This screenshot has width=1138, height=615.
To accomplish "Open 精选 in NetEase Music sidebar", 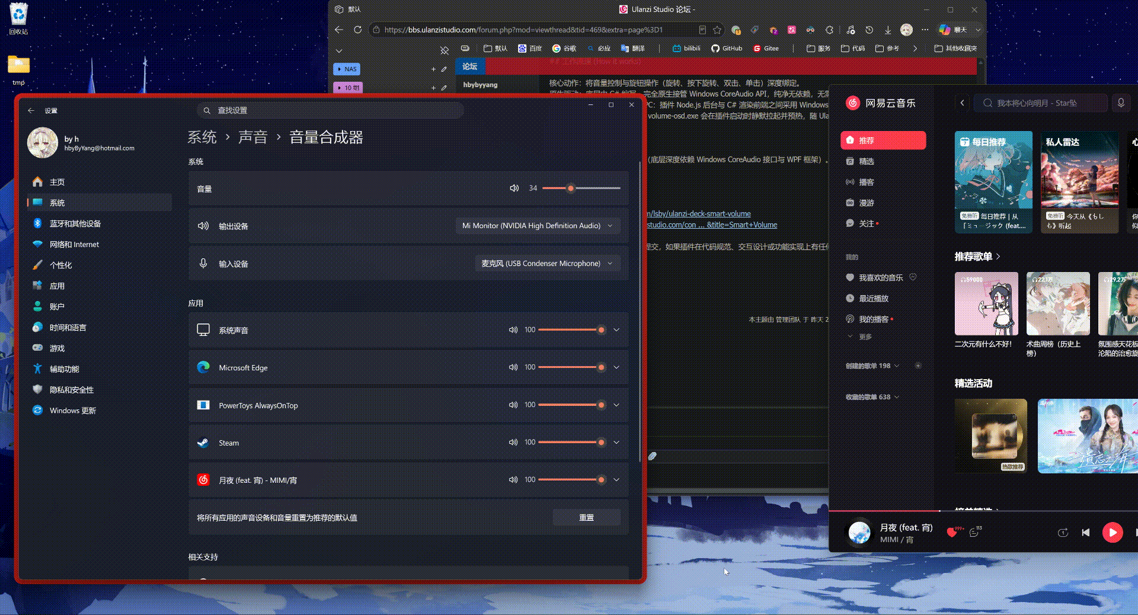I will click(x=883, y=161).
